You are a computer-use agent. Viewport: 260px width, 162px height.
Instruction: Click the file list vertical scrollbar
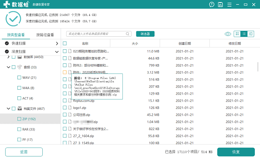pyautogui.click(x=258, y=67)
